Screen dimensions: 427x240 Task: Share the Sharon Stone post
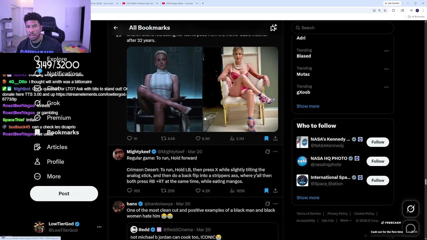coord(275,138)
